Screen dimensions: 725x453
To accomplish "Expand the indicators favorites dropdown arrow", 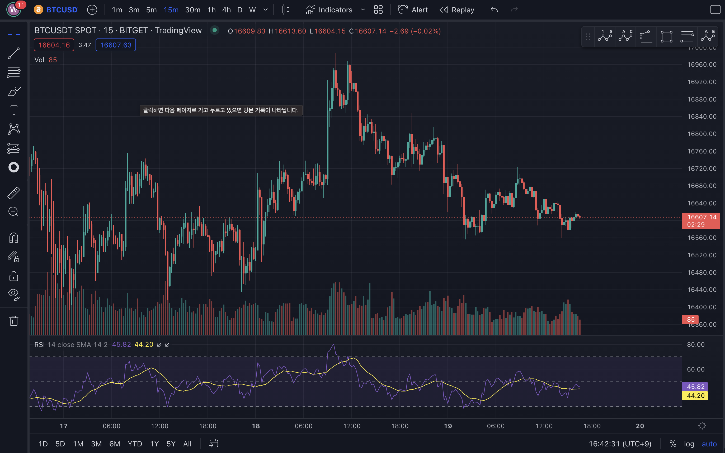I will pyautogui.click(x=363, y=10).
